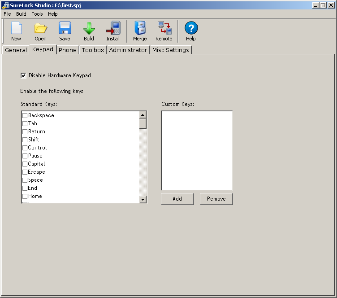Enable the Pause key checkbox
The height and width of the screenshot is (298, 337).
25,156
